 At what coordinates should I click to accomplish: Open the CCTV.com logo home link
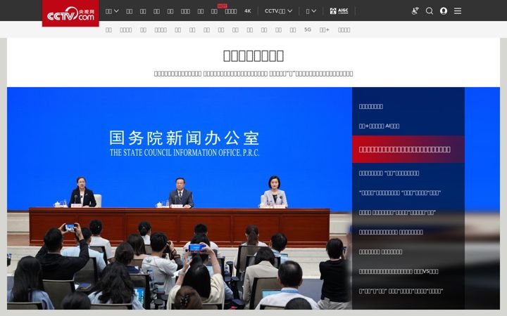click(70, 13)
